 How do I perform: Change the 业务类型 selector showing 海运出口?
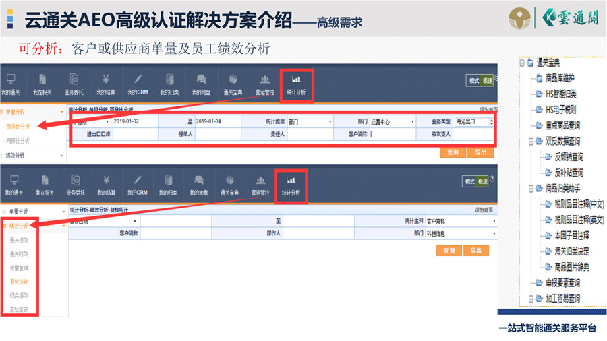pos(474,121)
